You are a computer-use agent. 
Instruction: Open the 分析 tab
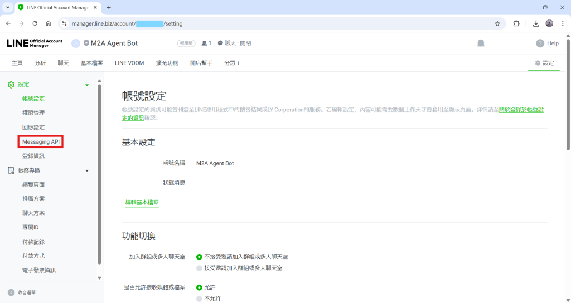[40, 63]
